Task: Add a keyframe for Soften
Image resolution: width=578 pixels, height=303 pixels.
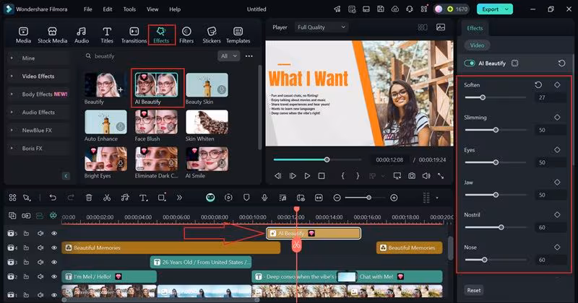Action: pyautogui.click(x=557, y=85)
